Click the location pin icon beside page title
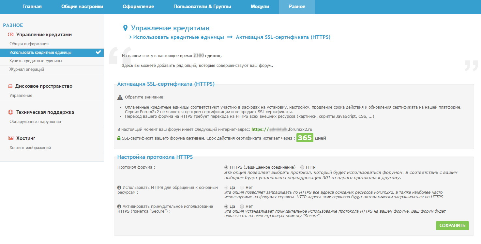Image resolution: width=481 pixels, height=244 pixels. point(125,28)
